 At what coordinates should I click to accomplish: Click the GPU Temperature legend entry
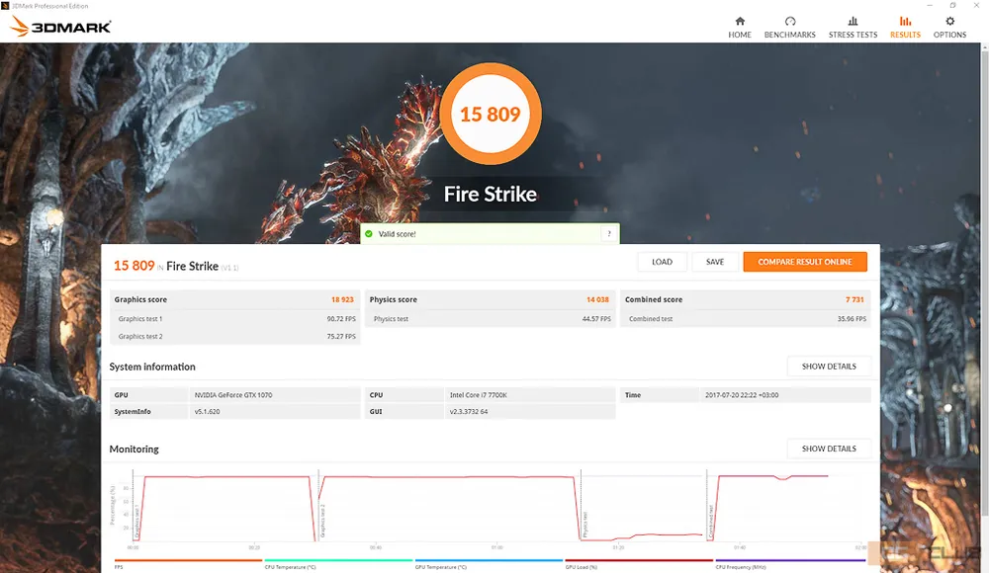441,567
